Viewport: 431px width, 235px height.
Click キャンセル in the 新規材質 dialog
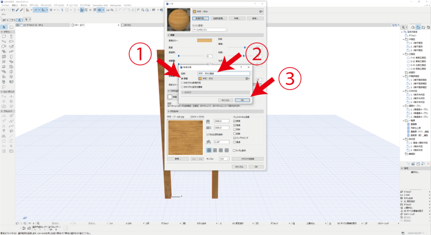(225, 100)
